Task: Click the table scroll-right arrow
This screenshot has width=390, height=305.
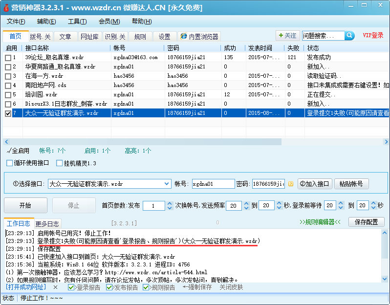Action: click(x=386, y=142)
